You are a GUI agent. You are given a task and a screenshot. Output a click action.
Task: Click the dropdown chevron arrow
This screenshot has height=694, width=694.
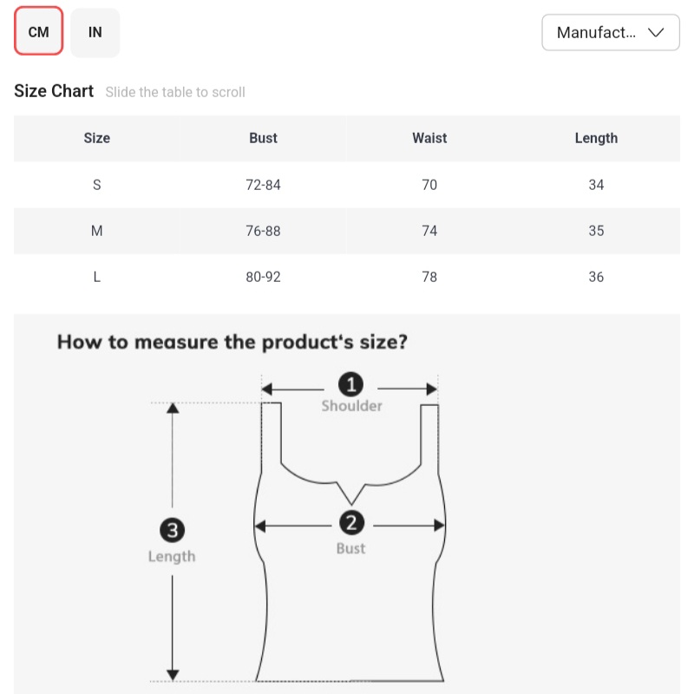[x=657, y=33]
